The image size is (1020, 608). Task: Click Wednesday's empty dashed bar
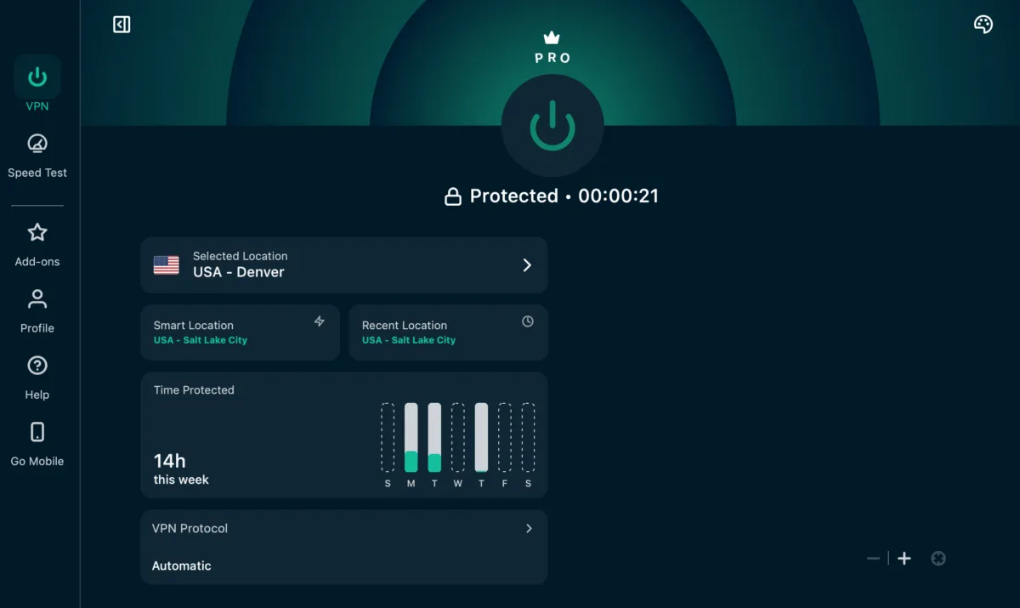coord(458,437)
